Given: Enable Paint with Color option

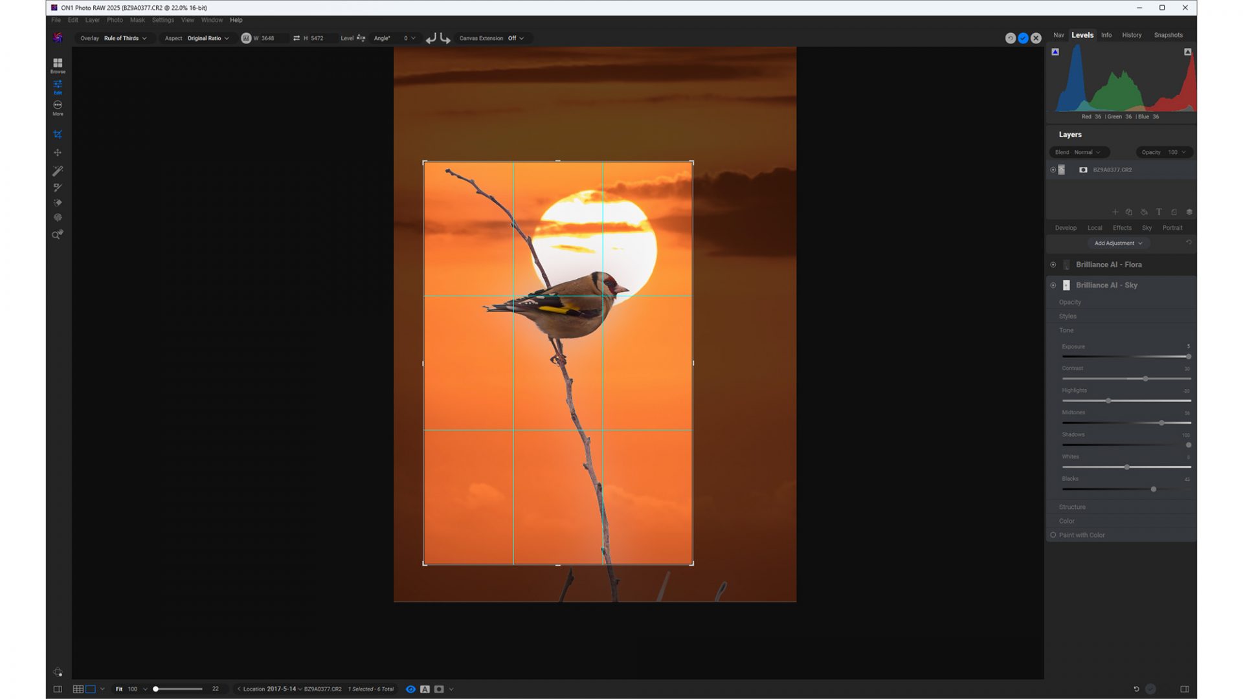Looking at the screenshot, I should (x=1053, y=535).
